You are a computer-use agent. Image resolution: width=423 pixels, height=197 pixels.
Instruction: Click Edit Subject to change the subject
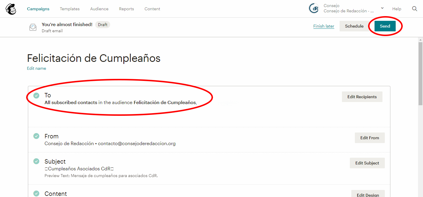[367, 163]
